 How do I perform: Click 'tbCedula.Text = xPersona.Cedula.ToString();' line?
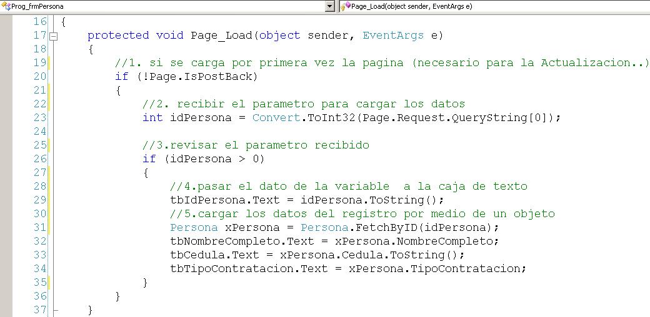[317, 255]
